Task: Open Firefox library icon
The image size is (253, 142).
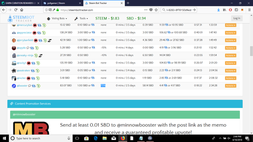Action: point(225,10)
